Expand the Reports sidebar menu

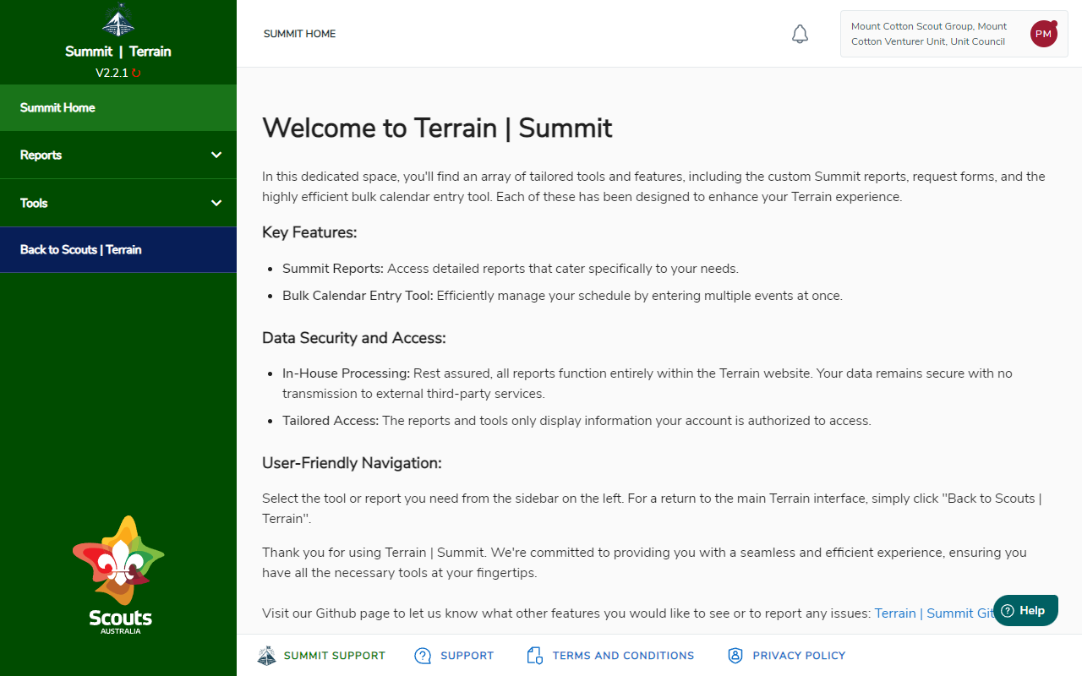pos(118,155)
